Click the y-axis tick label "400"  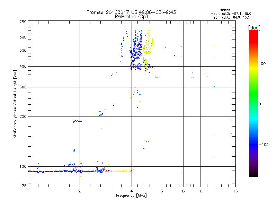pyautogui.click(x=23, y=67)
